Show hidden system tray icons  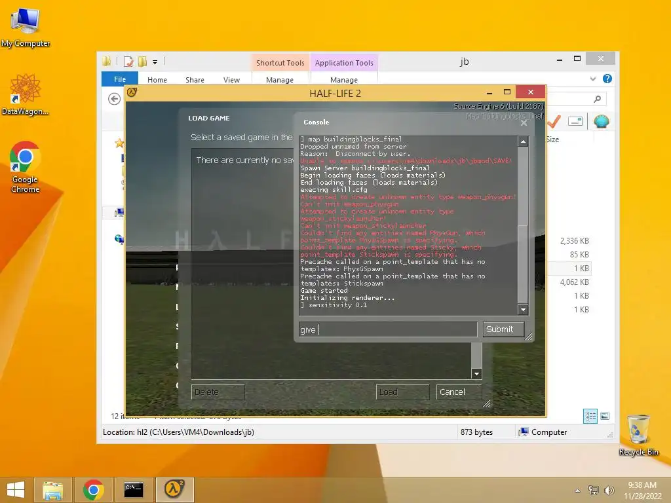577,491
